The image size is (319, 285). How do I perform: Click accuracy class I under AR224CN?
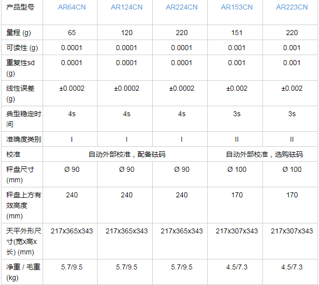tap(182, 139)
